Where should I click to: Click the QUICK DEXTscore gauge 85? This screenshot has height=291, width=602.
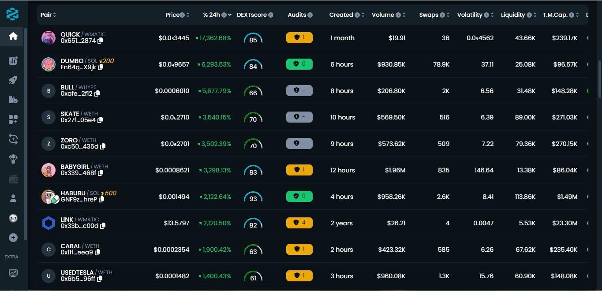click(253, 38)
